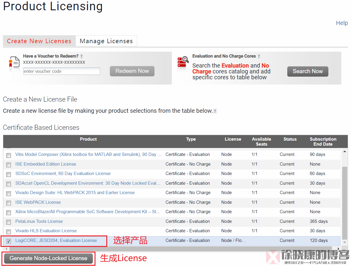The image size is (351, 266).
Task: Open help tooltip beside Have a Voucher to Redeem
Action: pyautogui.click(x=81, y=56)
